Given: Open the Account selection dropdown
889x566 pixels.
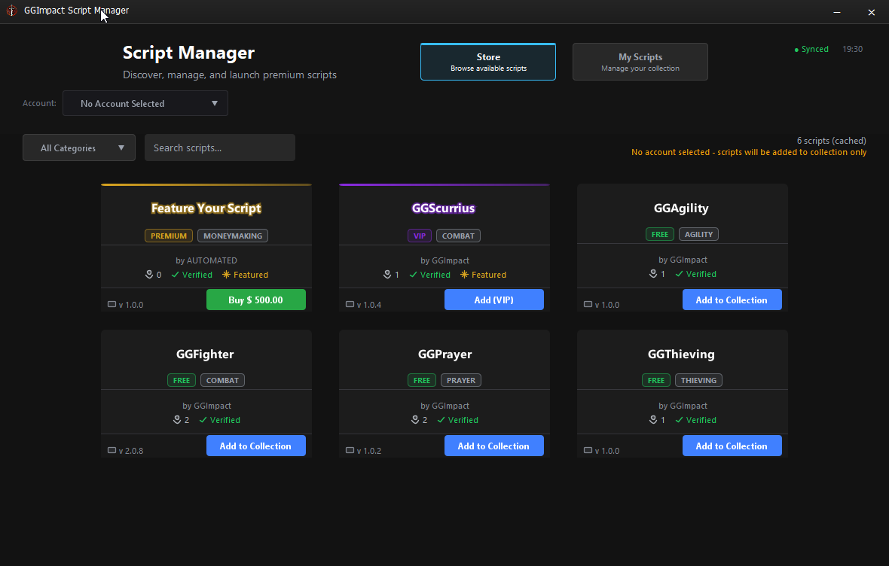Looking at the screenshot, I should 145,103.
